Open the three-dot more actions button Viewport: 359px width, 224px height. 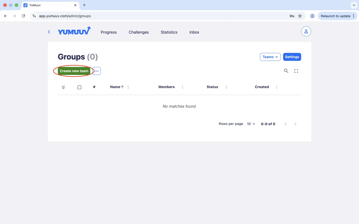pos(96,71)
